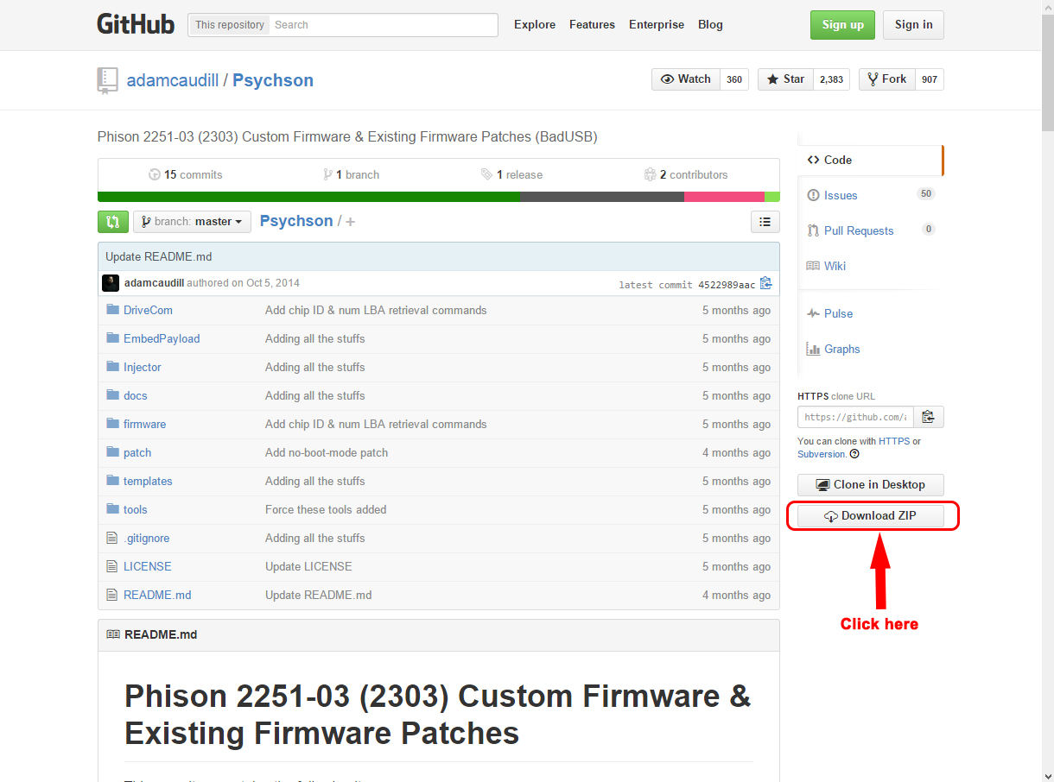This screenshot has width=1054, height=782.
Task: View the 2 contributors link
Action: 686,174
